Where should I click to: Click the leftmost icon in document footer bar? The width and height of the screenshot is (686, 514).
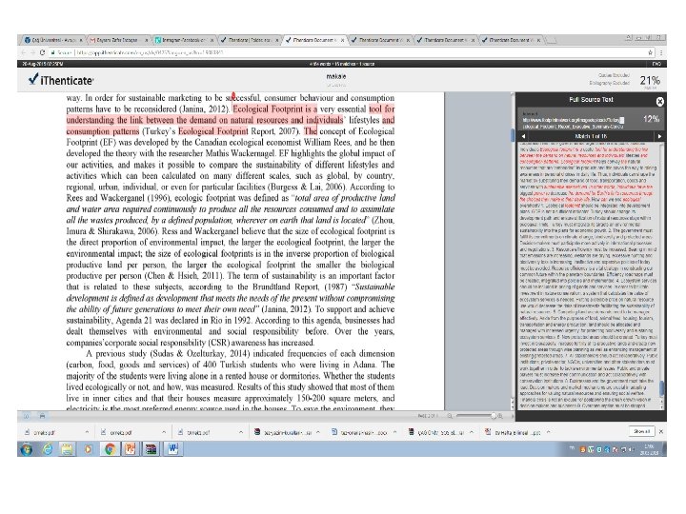[x=27, y=416]
